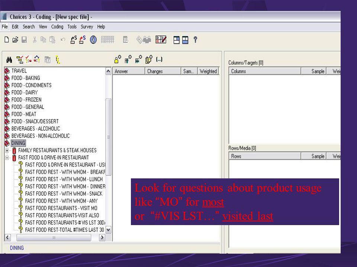Select the FOOD - CONDIMENTS category
Image resolution: width=357 pixels, height=267 pixels.
point(31,85)
